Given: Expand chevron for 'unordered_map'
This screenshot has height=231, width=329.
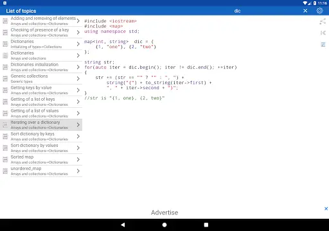Looking at the screenshot, I should 78,171.
